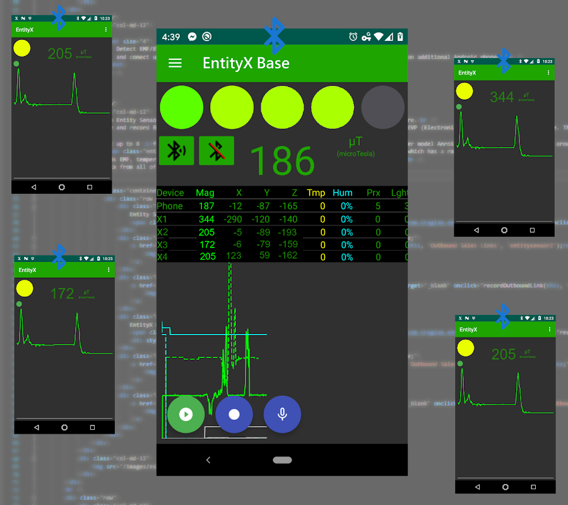Click the 4:39 clock in the status bar
Viewport: 568px width, 505px height.
[171, 37]
